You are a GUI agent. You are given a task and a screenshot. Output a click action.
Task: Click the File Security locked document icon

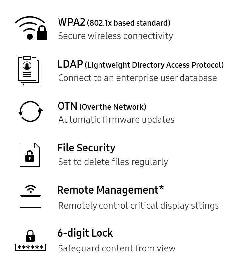coord(30,154)
